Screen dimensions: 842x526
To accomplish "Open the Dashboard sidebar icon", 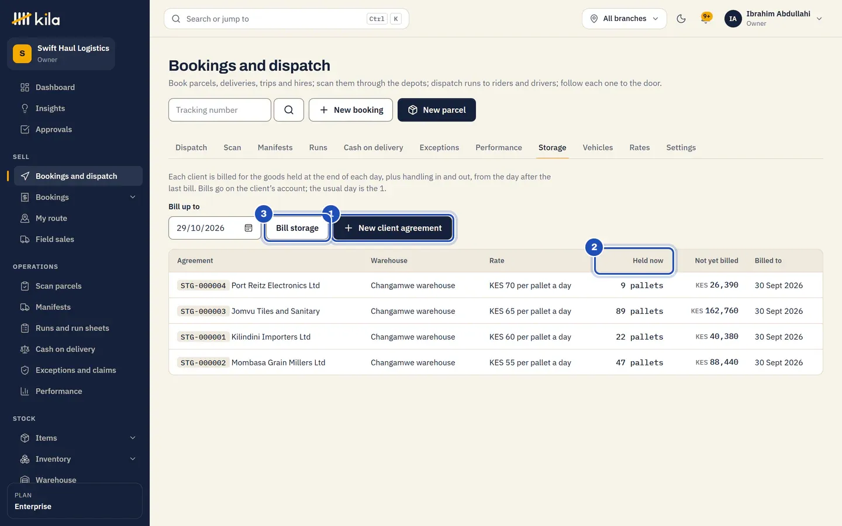I will pyautogui.click(x=25, y=87).
